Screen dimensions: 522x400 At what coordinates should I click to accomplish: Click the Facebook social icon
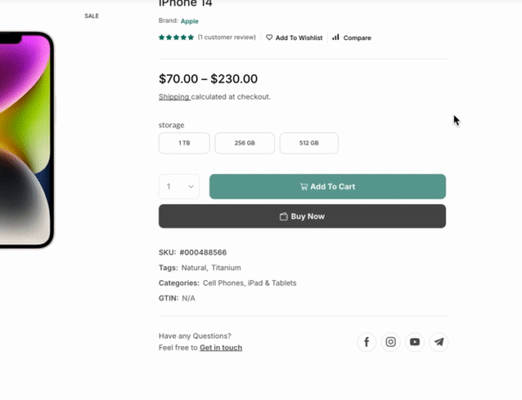point(366,342)
